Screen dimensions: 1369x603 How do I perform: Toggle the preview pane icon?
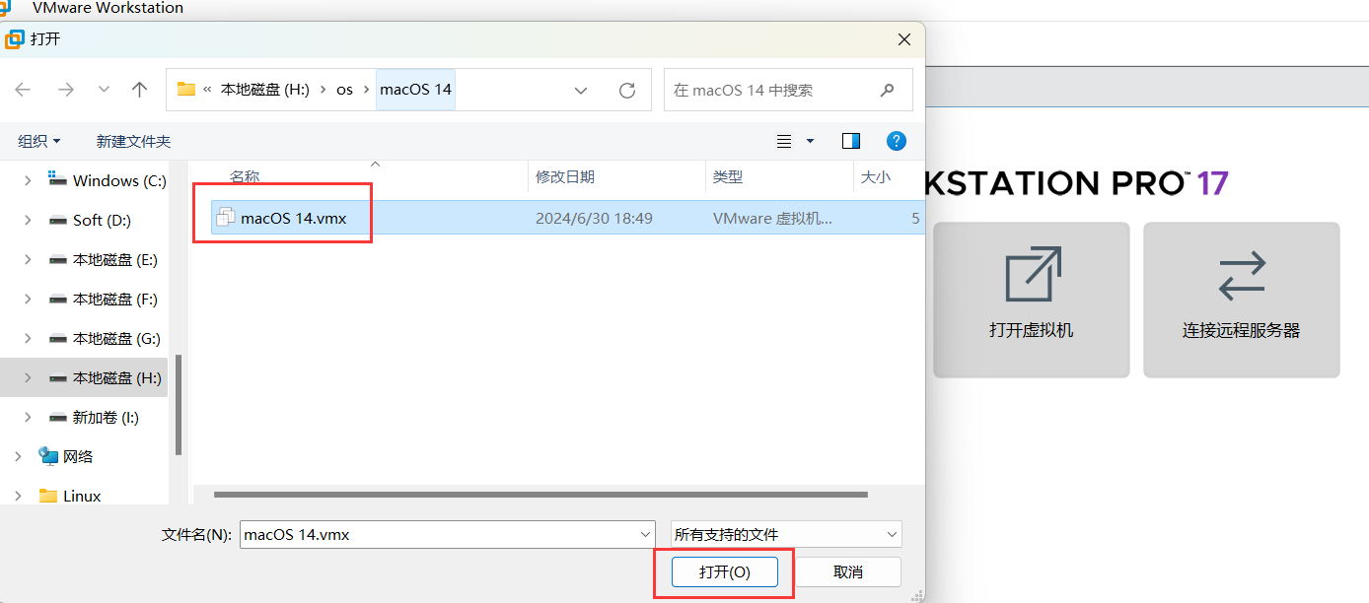[850, 141]
